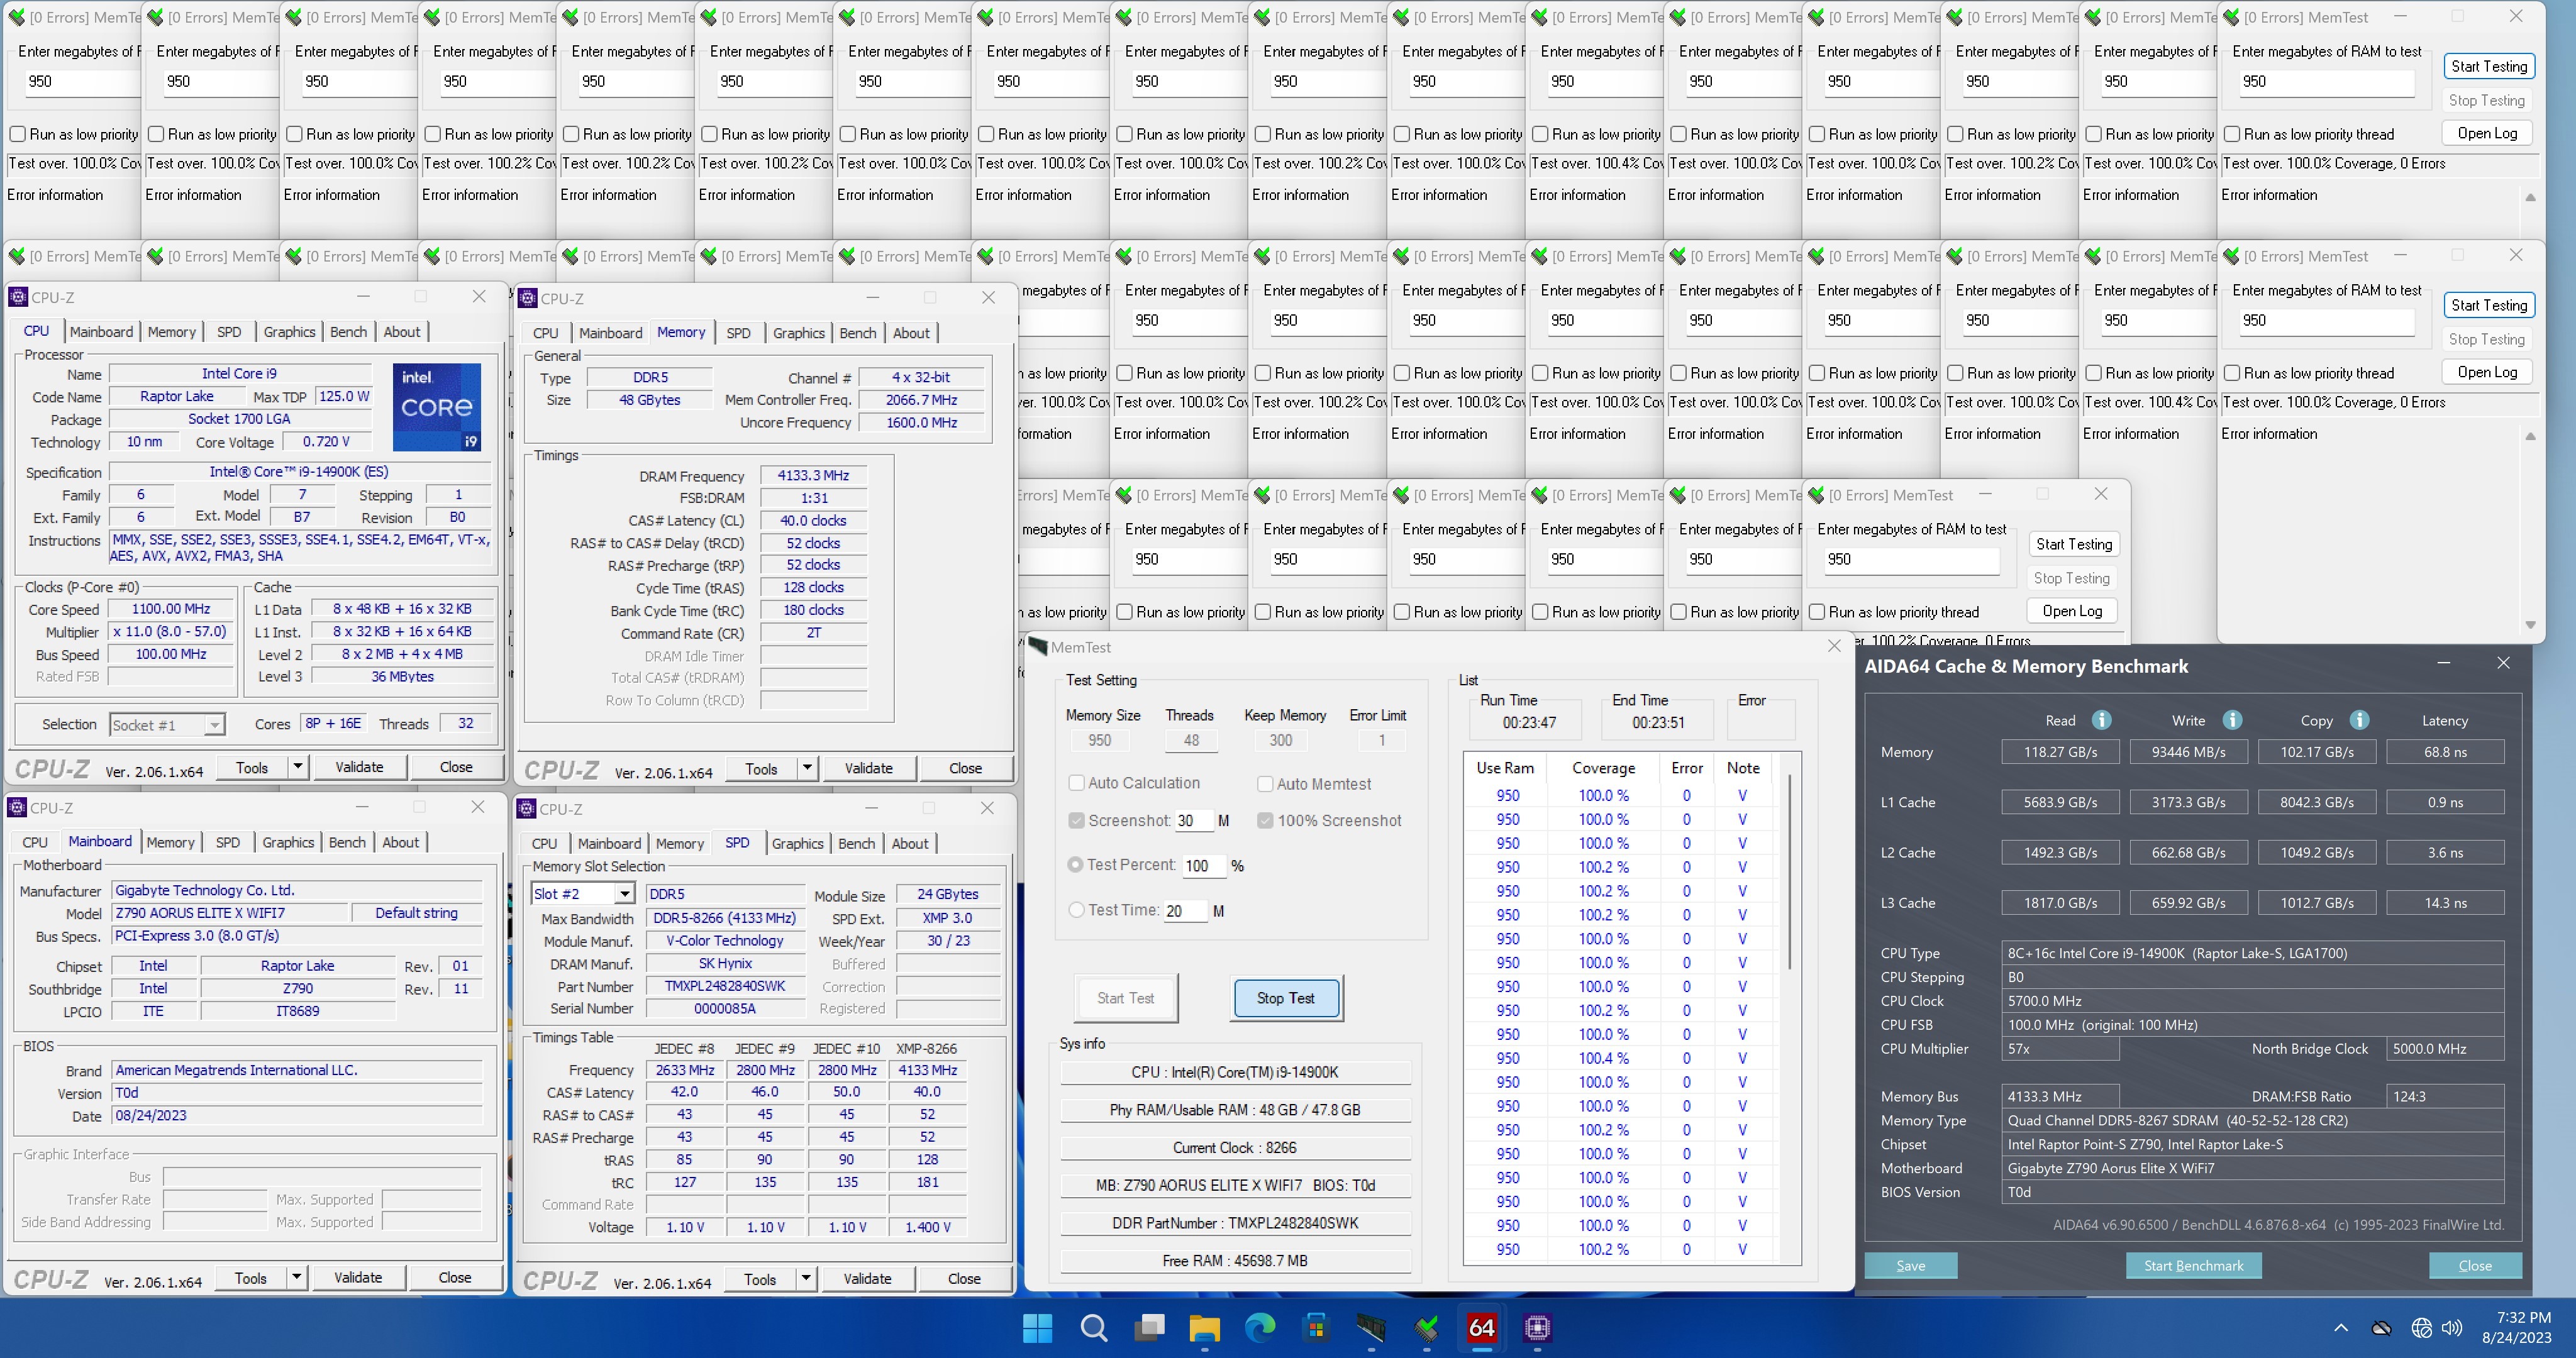Check the Auto Memtest checkbox
This screenshot has height=1358, width=2576.
(x=1265, y=784)
